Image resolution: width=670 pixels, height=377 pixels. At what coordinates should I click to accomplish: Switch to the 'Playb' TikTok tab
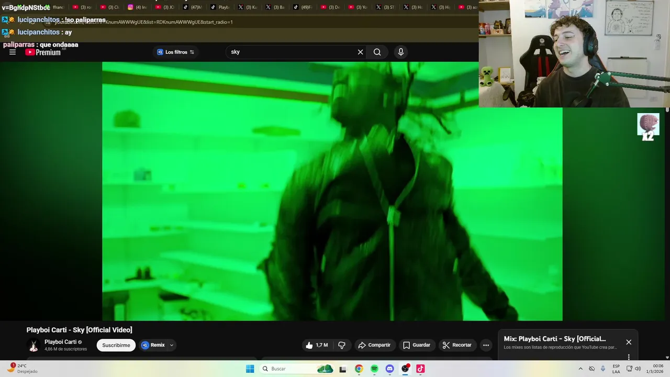point(220,7)
